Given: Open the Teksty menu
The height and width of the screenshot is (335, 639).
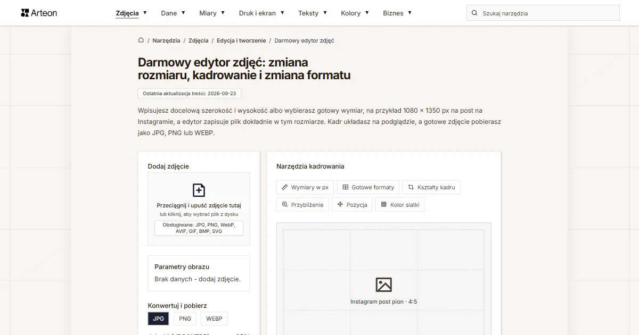Looking at the screenshot, I should pyautogui.click(x=312, y=13).
